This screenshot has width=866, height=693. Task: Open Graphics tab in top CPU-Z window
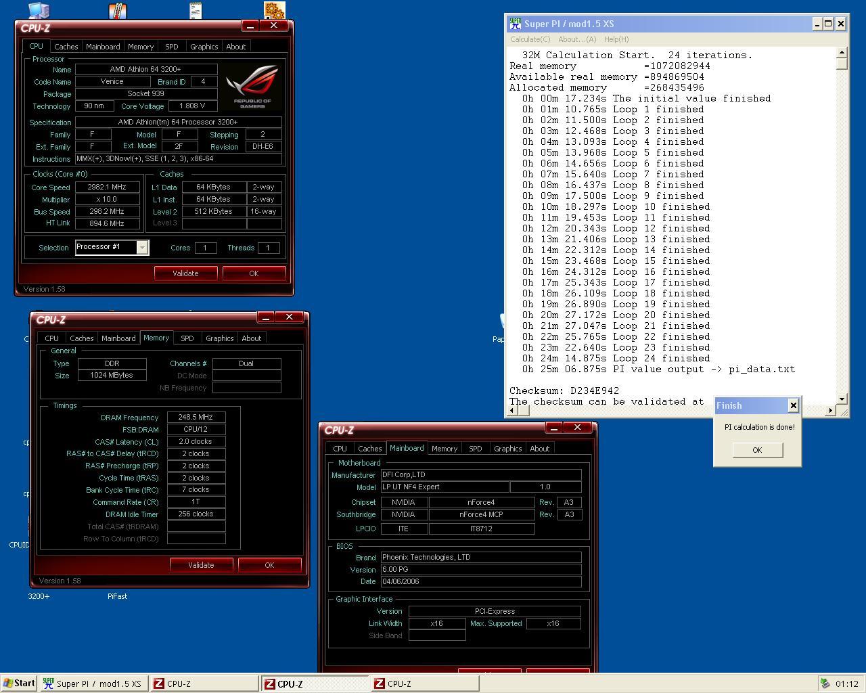click(x=204, y=47)
